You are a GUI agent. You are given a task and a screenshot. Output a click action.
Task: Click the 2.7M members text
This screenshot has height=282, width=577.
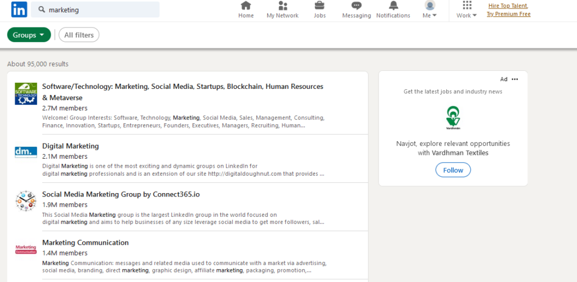(65, 108)
